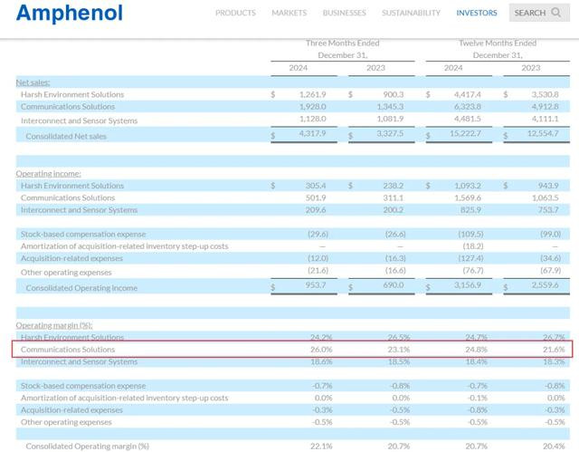
Task: Select the 'Operating income:' heading
Action: (x=48, y=173)
